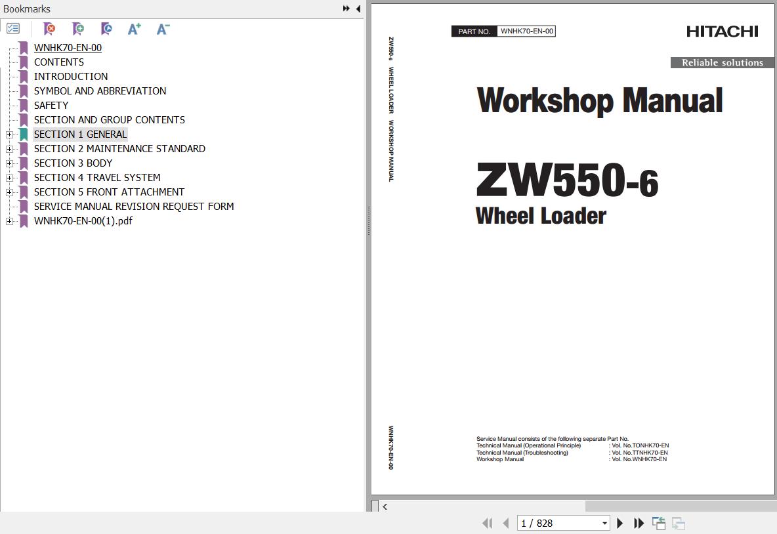
Task: Go to the next page
Action: 620,523
